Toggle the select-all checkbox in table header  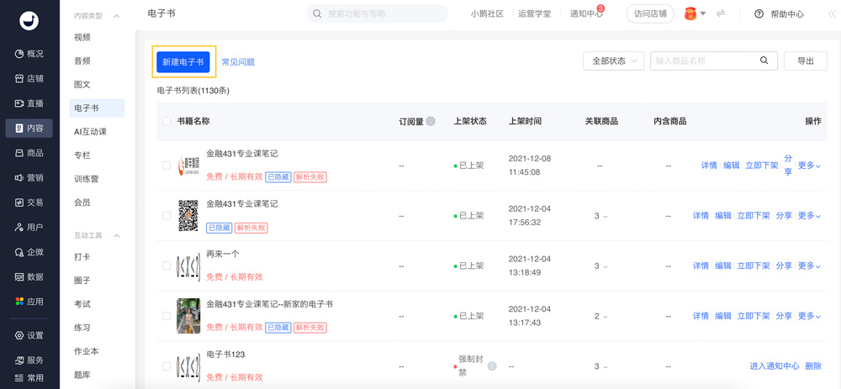[167, 121]
